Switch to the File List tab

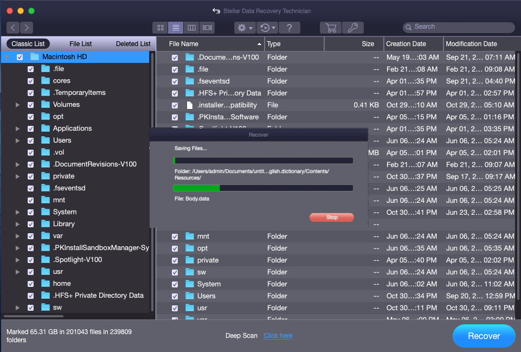pos(80,44)
